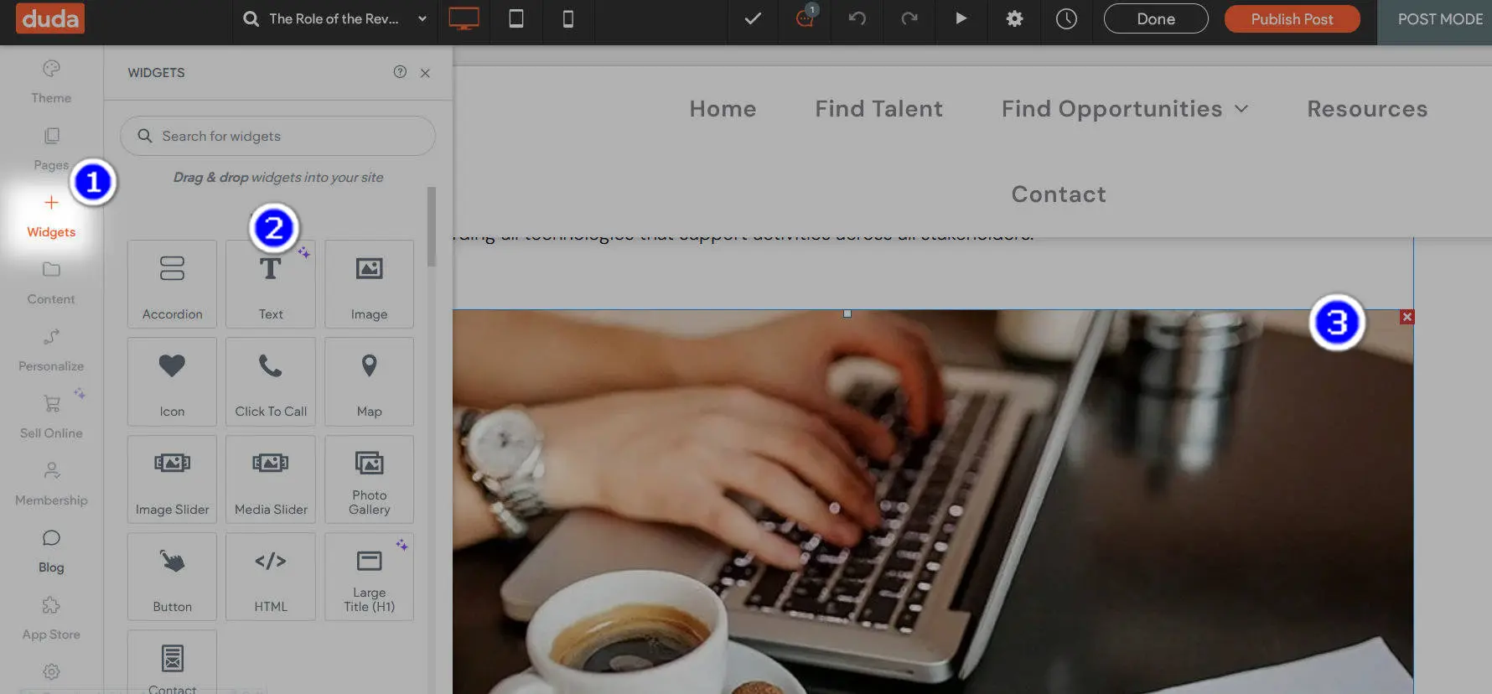This screenshot has width=1492, height=694.
Task: Open the Theme sidebar tab
Action: coord(51,81)
